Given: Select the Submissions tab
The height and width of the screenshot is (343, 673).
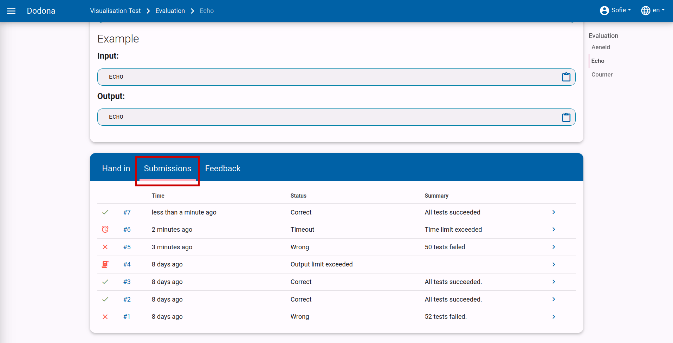Looking at the screenshot, I should (x=168, y=169).
